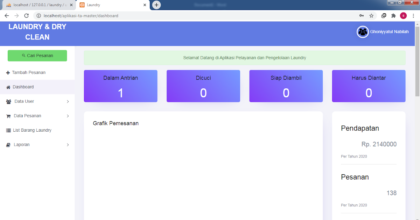Image resolution: width=420 pixels, height=220 pixels.
Task: Click the search icon inside Cari Pesanan
Action: click(x=24, y=56)
